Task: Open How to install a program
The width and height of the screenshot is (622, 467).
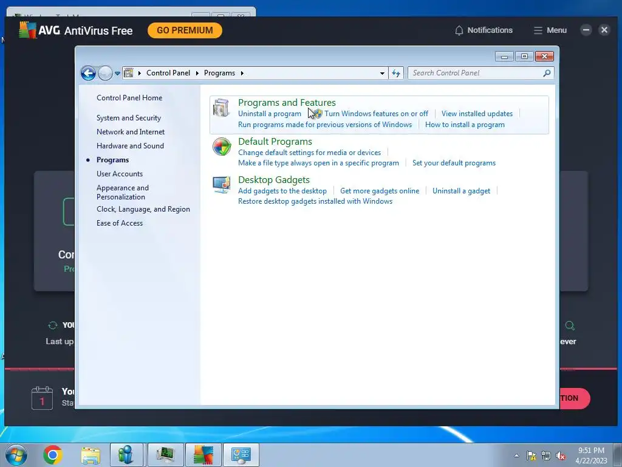Action: point(465,125)
